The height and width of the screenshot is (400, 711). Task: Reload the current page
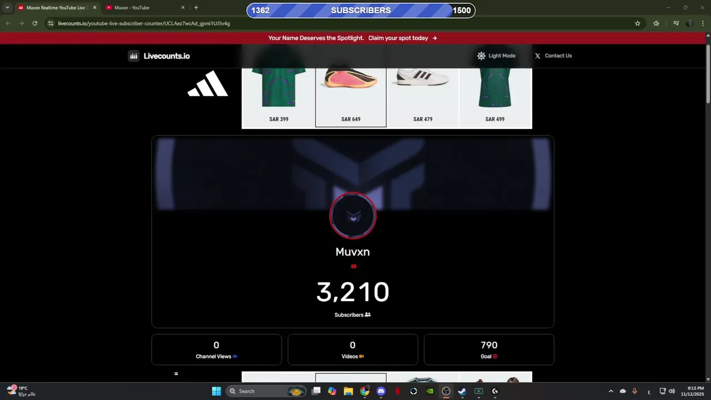point(34,23)
